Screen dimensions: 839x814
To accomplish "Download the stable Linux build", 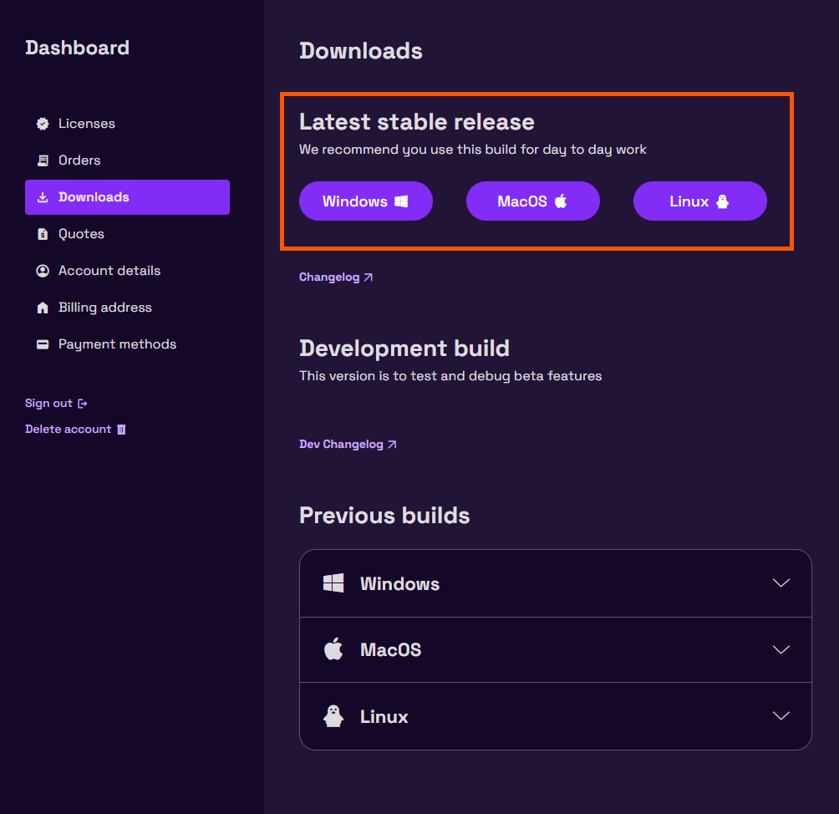I will pos(700,201).
